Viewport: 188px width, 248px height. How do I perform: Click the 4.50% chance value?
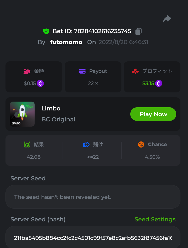(152, 157)
